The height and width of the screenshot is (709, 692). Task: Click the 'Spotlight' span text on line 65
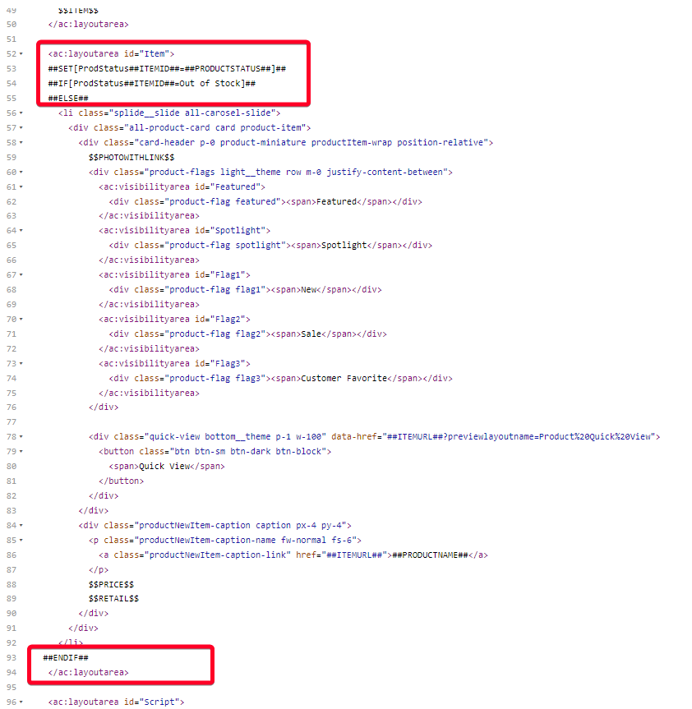pyautogui.click(x=344, y=245)
